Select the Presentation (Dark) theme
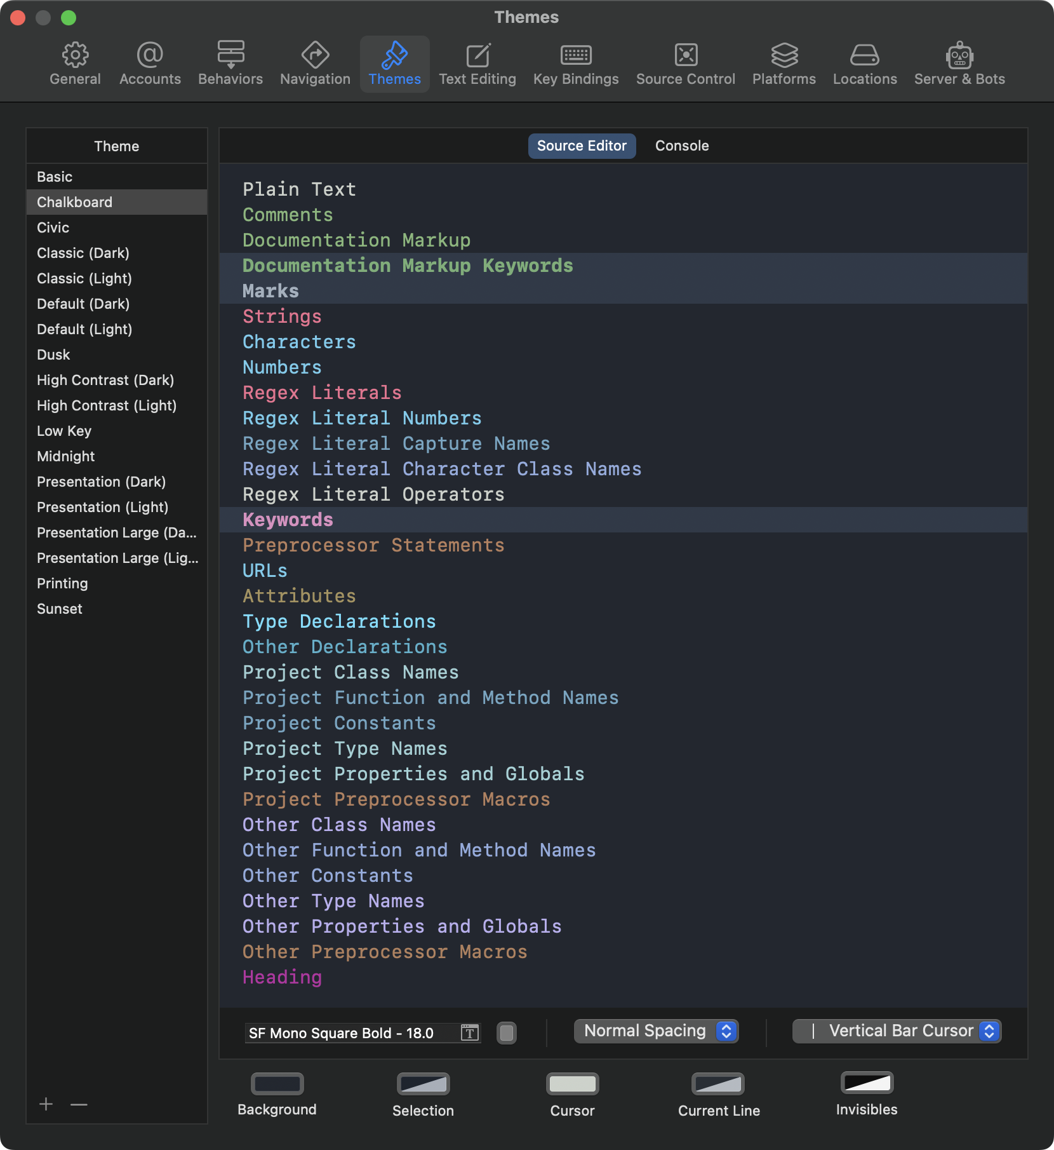 pyautogui.click(x=117, y=482)
